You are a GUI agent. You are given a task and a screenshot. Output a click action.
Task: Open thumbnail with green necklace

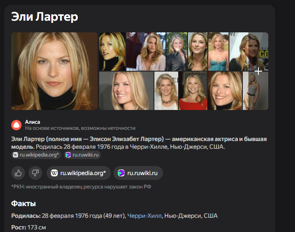pyautogui.click(x=166, y=91)
